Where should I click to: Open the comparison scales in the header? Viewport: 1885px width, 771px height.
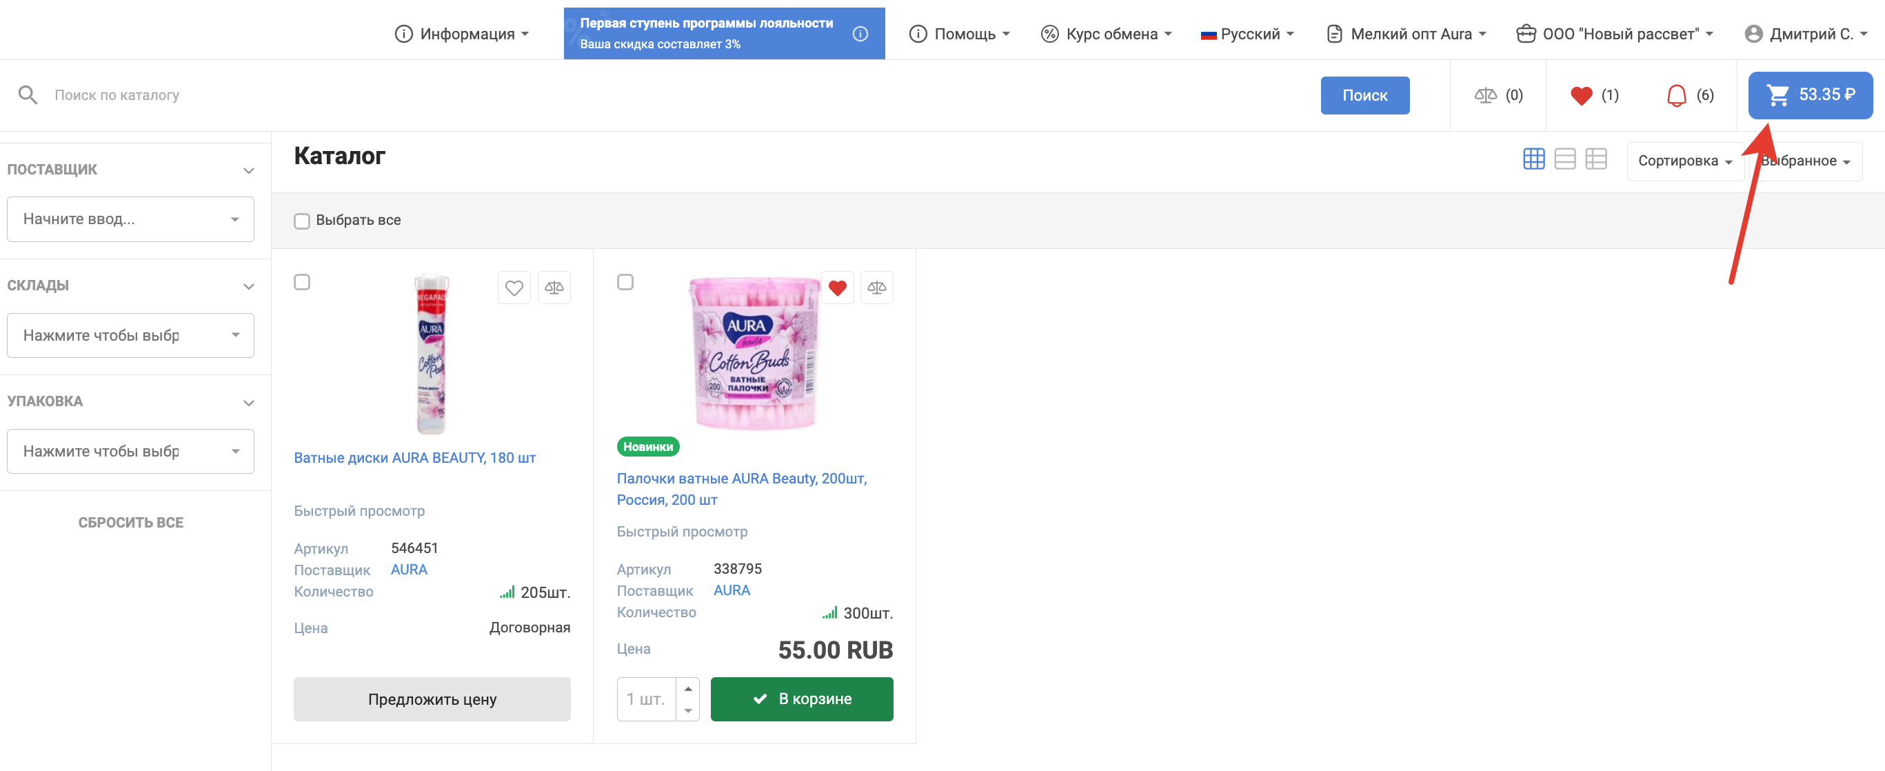(x=1486, y=95)
